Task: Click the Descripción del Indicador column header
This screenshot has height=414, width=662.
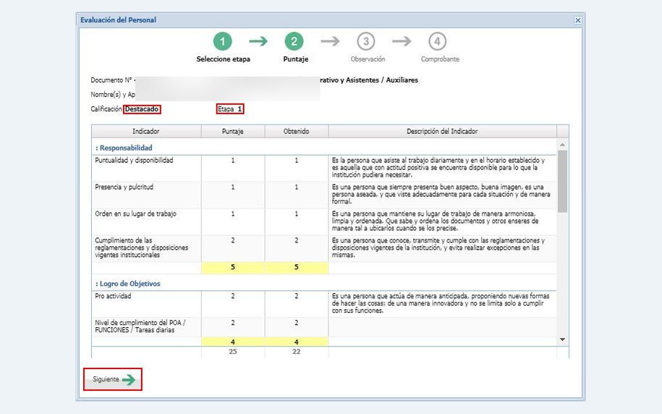Action: click(442, 132)
